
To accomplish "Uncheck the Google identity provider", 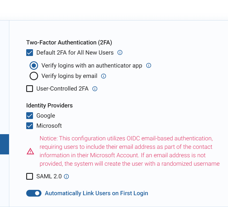I will (30, 116).
